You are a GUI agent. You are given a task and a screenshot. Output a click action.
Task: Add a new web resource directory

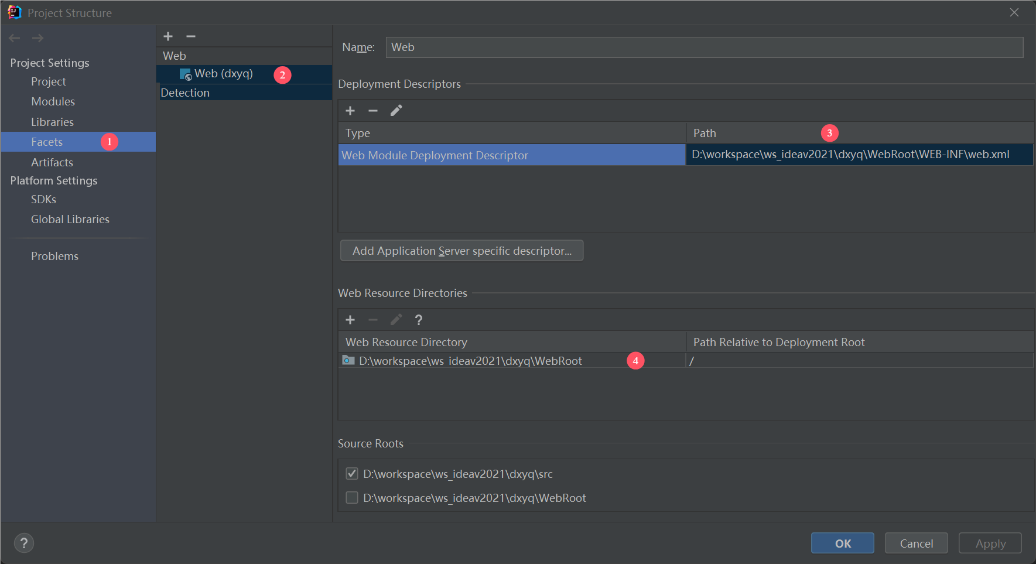click(x=350, y=320)
